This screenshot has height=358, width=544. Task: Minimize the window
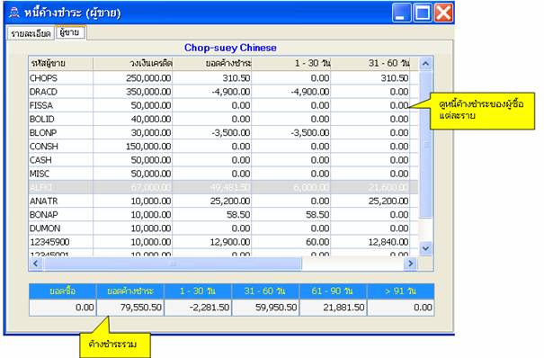401,13
